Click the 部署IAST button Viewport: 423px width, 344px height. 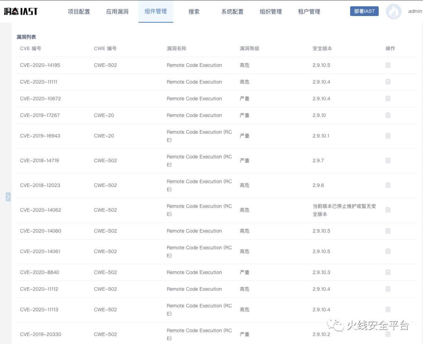pyautogui.click(x=364, y=11)
